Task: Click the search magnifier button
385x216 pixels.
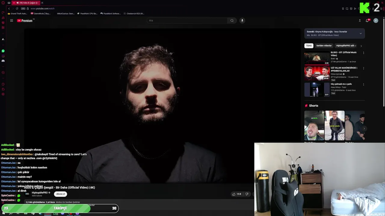Action: pos(232,21)
